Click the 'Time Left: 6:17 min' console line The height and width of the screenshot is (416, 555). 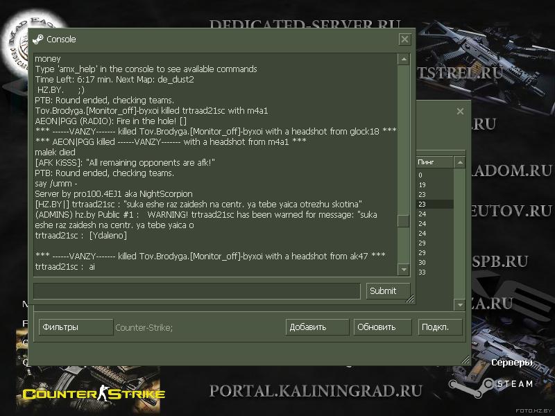pyautogui.click(x=114, y=79)
